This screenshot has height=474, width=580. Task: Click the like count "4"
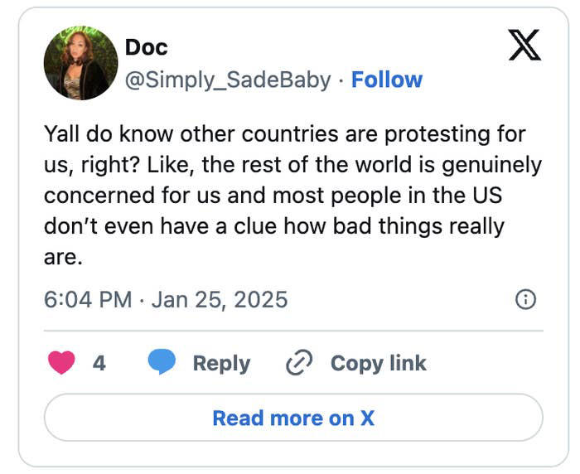click(x=99, y=363)
